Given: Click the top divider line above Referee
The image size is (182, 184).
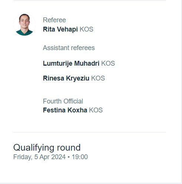Looking at the screenshot, I should [89, 0].
